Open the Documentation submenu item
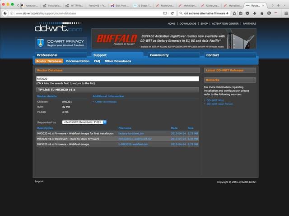This screenshot has height=216, width=289. 78,61
